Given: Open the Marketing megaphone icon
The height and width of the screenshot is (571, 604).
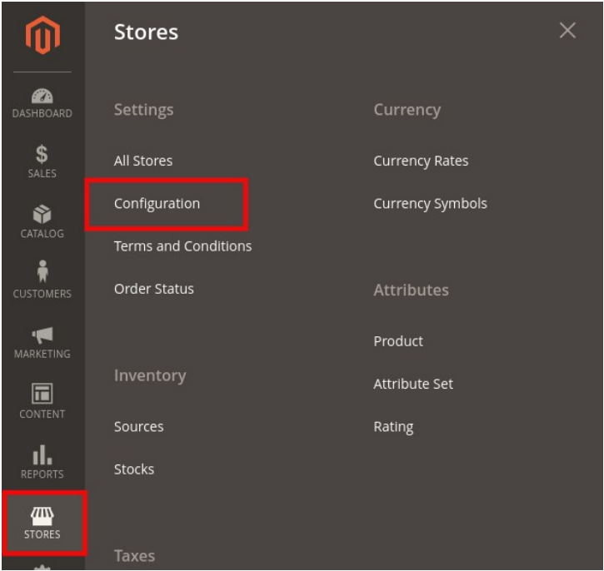Looking at the screenshot, I should coord(42,335).
